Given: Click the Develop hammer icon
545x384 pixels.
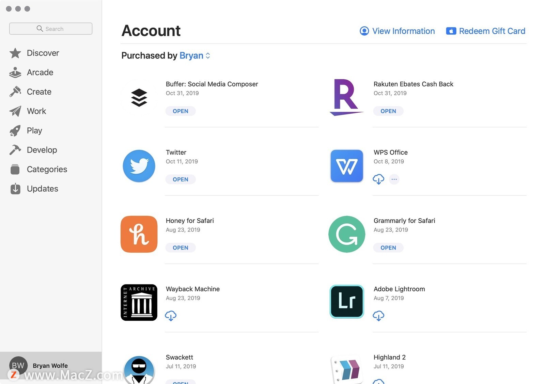Looking at the screenshot, I should coord(15,150).
